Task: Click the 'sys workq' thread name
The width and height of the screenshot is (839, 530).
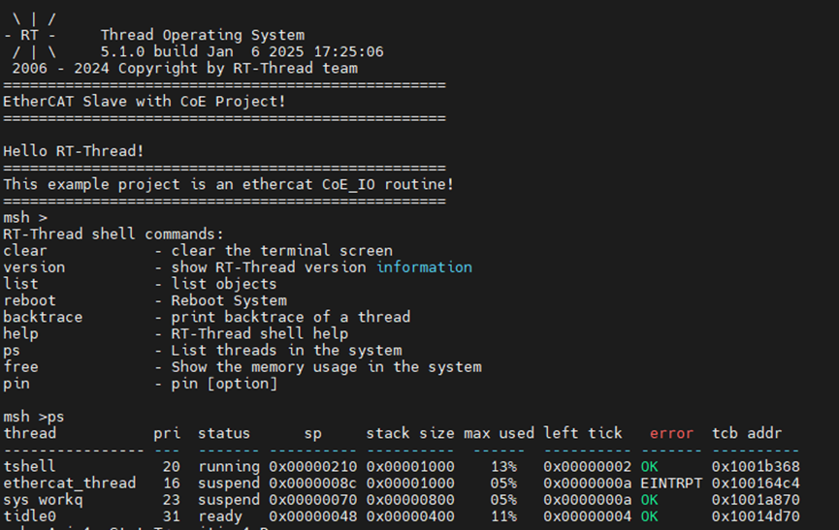Action: point(43,500)
